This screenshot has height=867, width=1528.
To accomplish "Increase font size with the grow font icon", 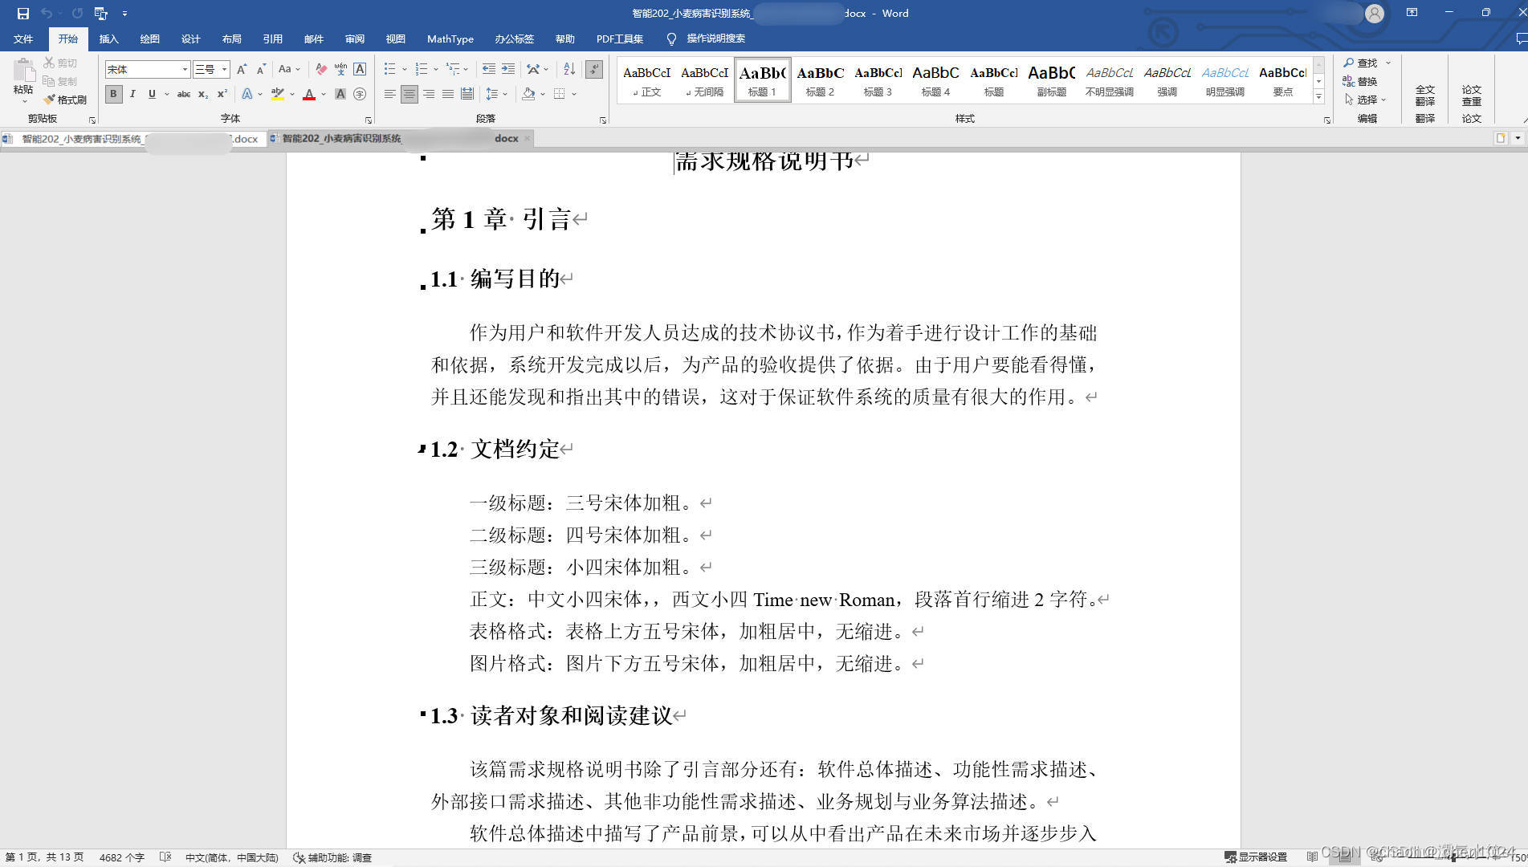I will click(x=242, y=69).
